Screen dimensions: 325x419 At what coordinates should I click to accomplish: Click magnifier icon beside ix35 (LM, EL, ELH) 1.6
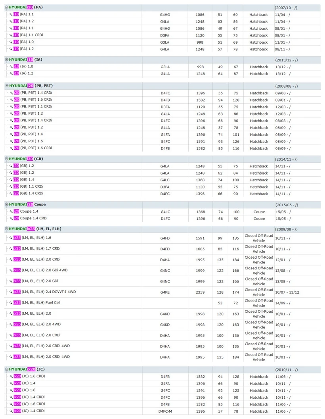tap(11, 238)
